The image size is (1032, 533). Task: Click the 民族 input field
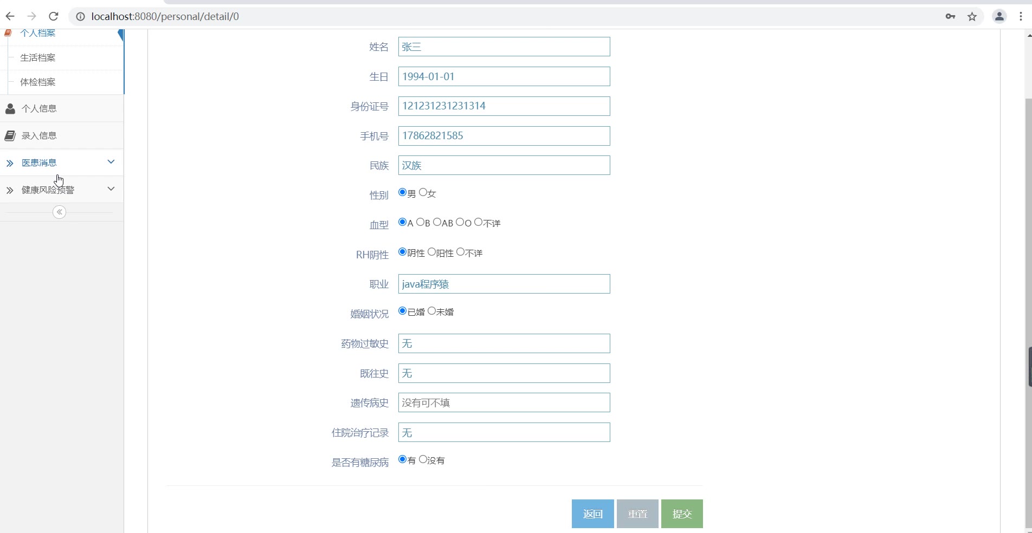pyautogui.click(x=504, y=165)
